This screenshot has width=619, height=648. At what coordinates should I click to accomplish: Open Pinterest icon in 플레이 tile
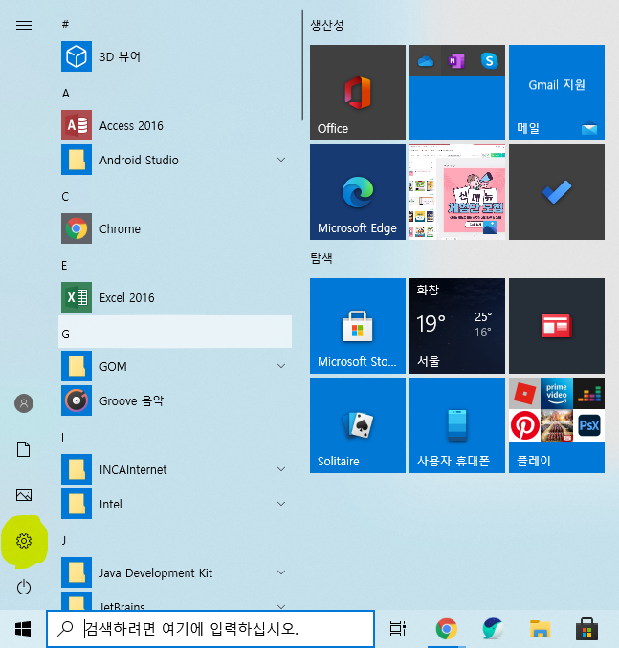click(x=524, y=425)
